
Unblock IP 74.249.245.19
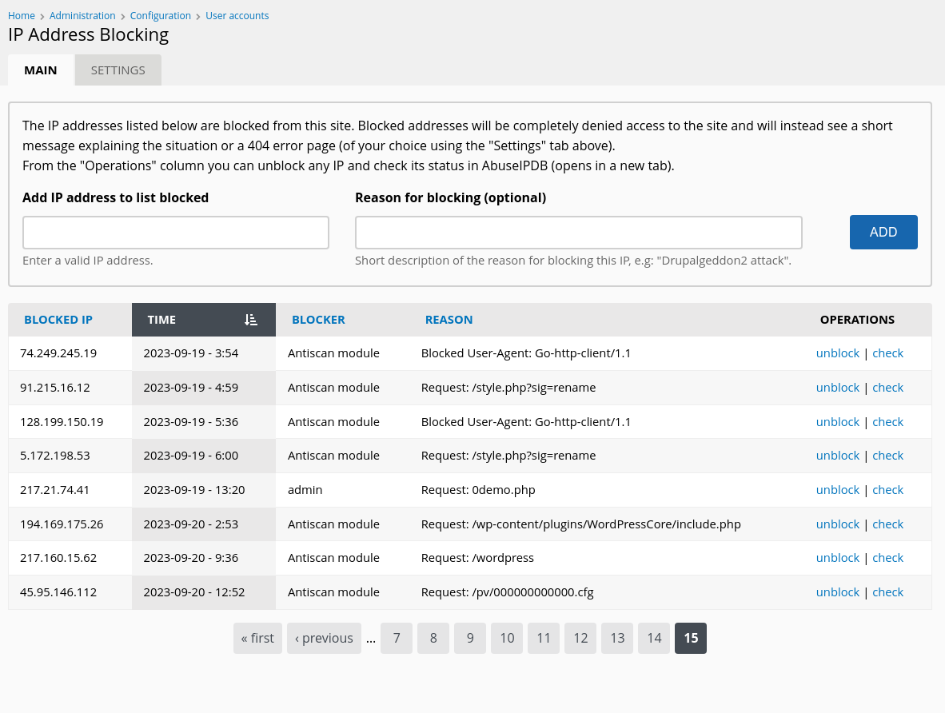pyautogui.click(x=838, y=353)
